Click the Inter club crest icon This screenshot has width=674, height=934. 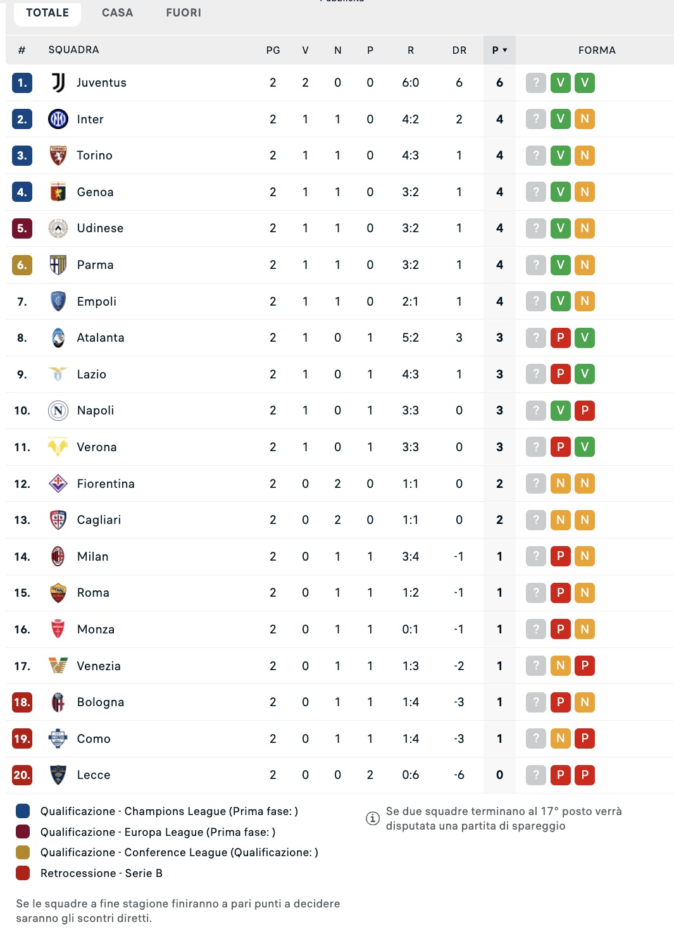pos(58,119)
